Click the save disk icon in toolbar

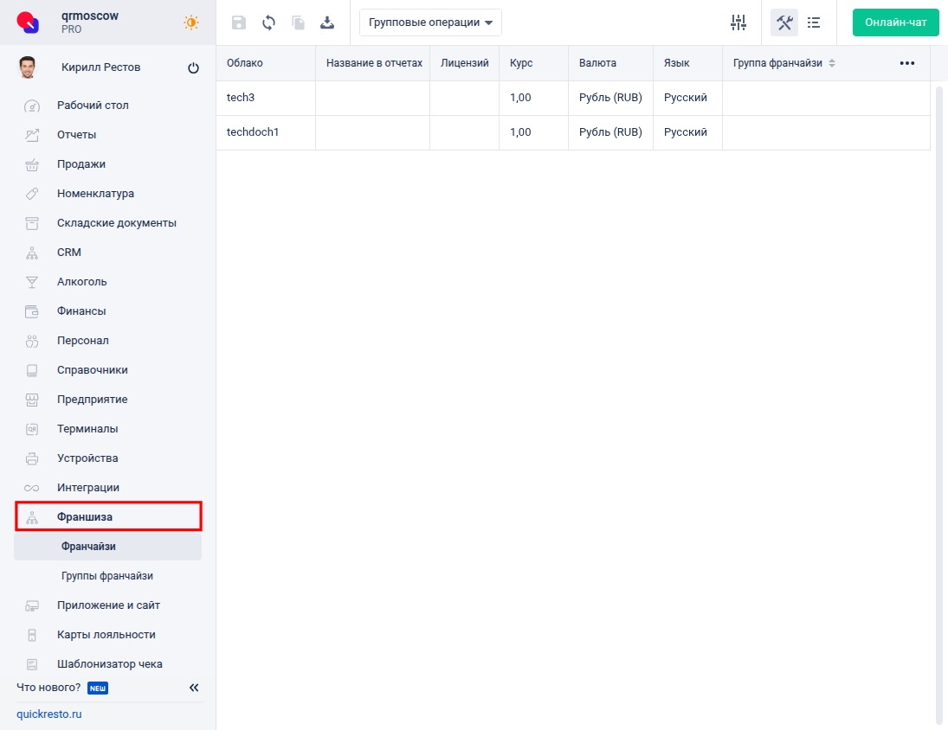[239, 23]
